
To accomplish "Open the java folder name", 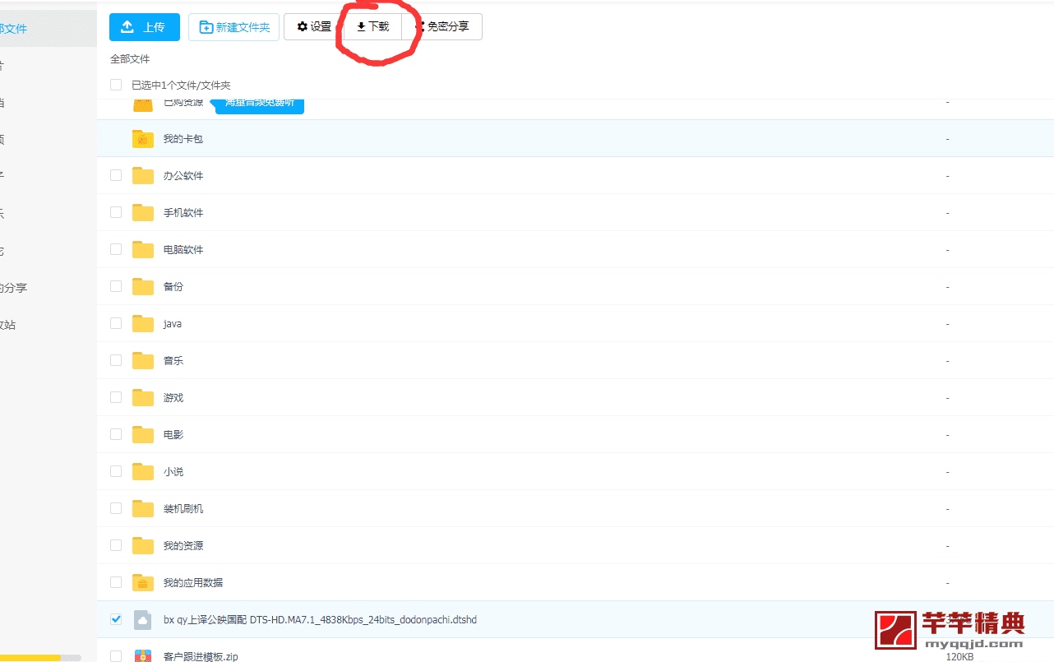I will click(x=172, y=324).
